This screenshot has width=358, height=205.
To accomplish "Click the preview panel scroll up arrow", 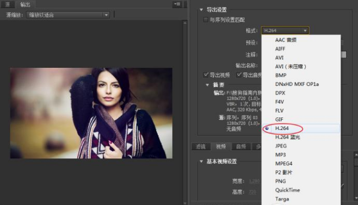I will tap(185, 23).
